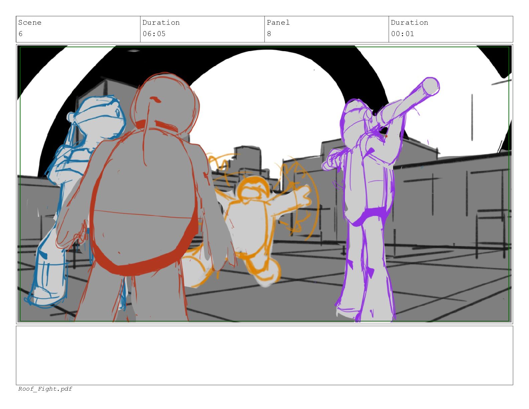This screenshot has height=409, width=529.
Task: Click the storyboard panel drawing
Action: pyautogui.click(x=264, y=184)
